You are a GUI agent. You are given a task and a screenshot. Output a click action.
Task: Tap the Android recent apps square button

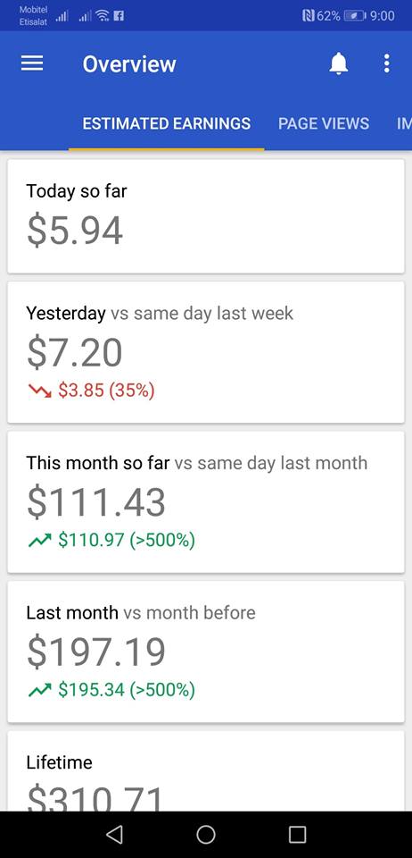point(297,835)
